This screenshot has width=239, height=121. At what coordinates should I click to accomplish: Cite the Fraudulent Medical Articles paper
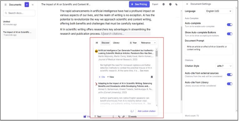point(102,77)
